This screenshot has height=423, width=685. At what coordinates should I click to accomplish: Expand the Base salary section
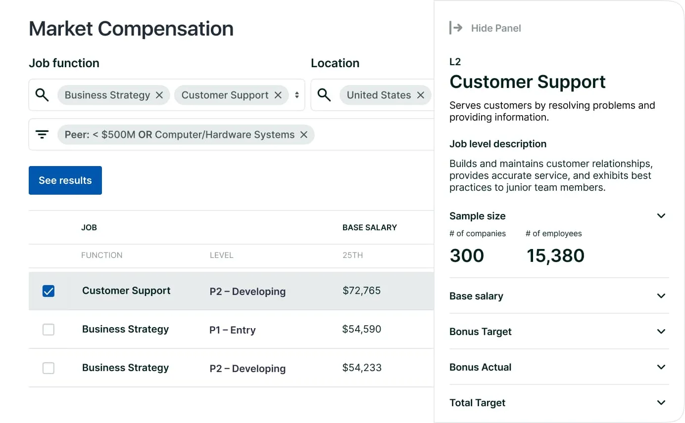(x=661, y=296)
